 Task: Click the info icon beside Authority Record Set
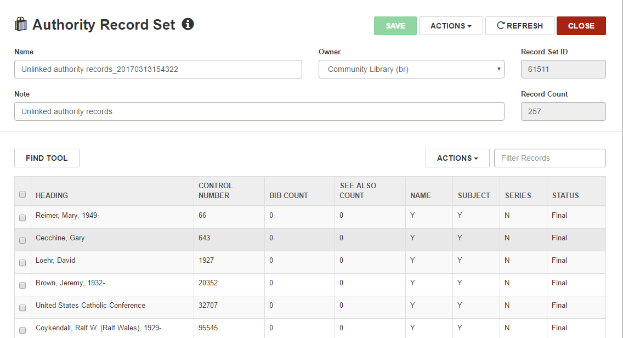188,24
